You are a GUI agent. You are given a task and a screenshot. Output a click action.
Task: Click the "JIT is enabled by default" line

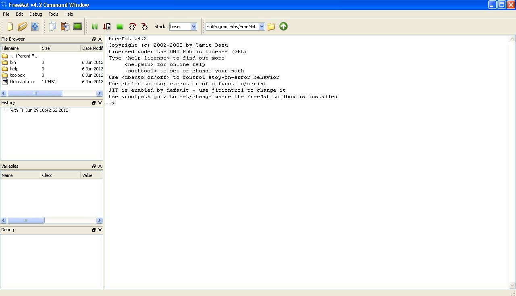(197, 90)
